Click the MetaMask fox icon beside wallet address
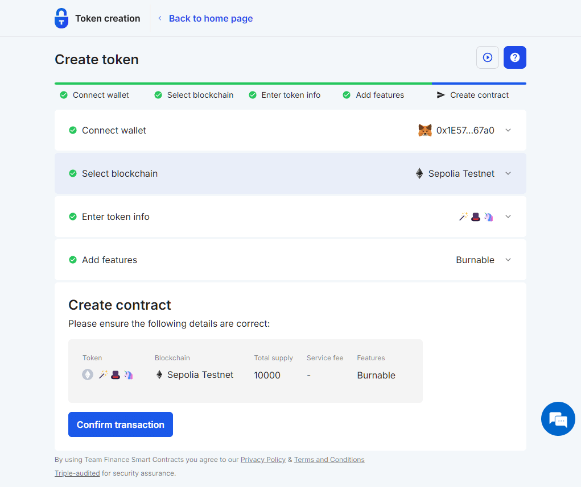The width and height of the screenshot is (581, 487). [x=425, y=130]
